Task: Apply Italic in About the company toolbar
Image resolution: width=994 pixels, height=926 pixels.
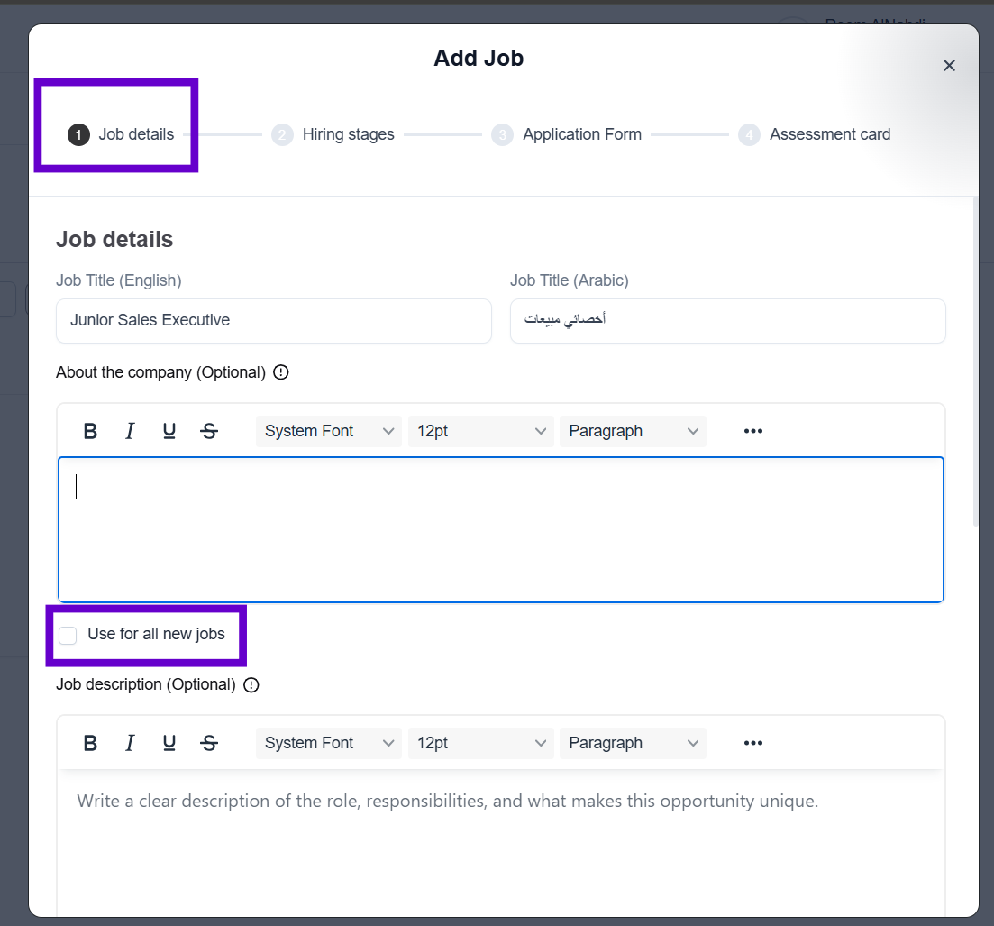Action: 130,431
